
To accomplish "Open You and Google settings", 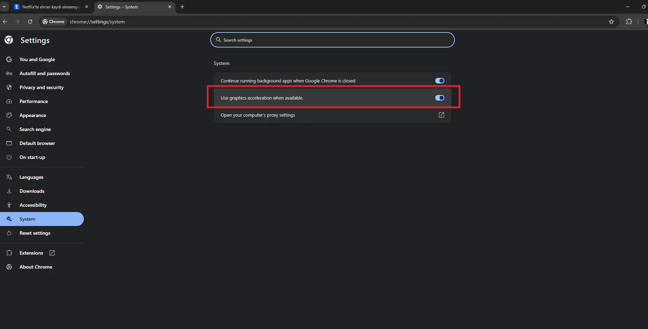I will coord(37,59).
